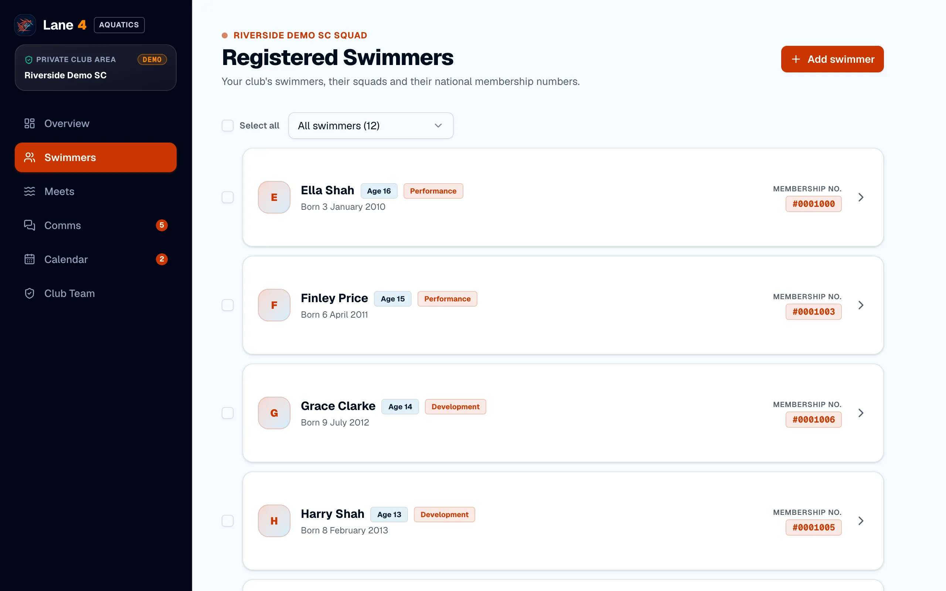Image resolution: width=946 pixels, height=591 pixels.
Task: Check the box for Harry Shah
Action: (x=228, y=521)
